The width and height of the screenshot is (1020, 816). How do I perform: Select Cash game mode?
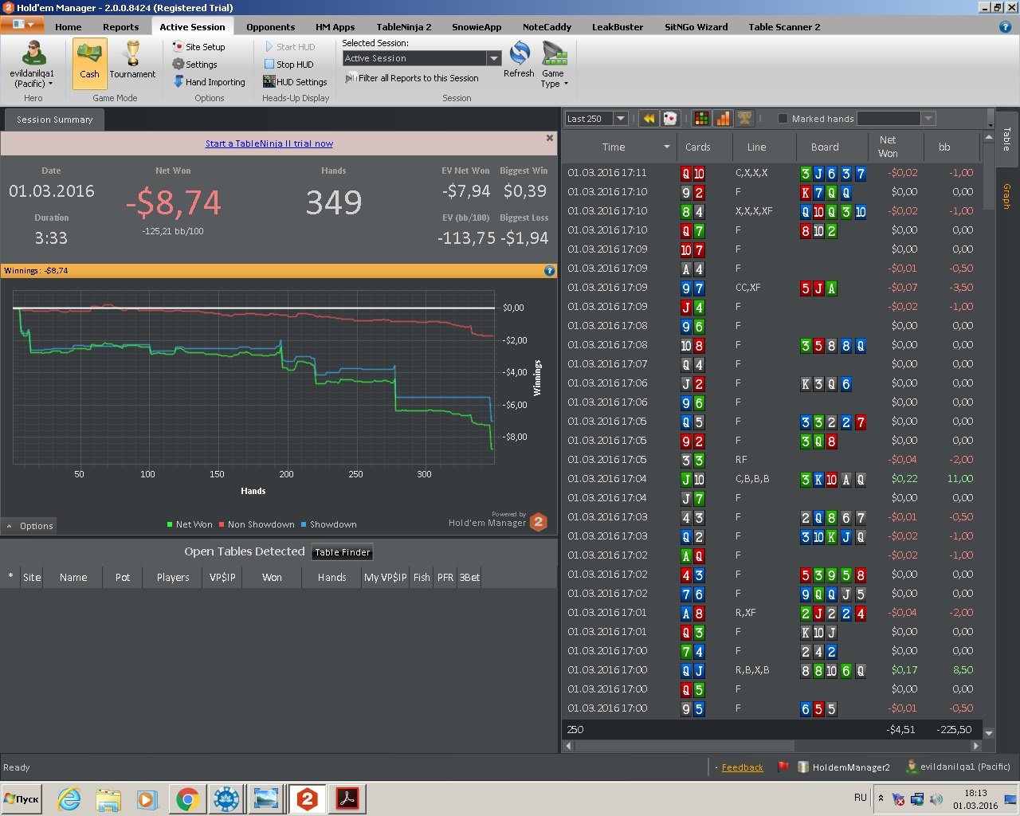pyautogui.click(x=89, y=63)
